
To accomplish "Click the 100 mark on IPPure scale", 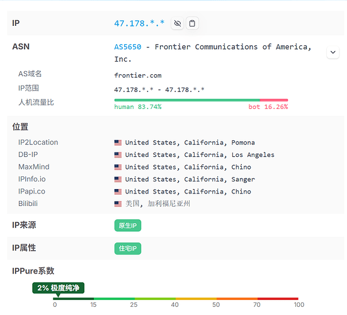I will [299, 305].
